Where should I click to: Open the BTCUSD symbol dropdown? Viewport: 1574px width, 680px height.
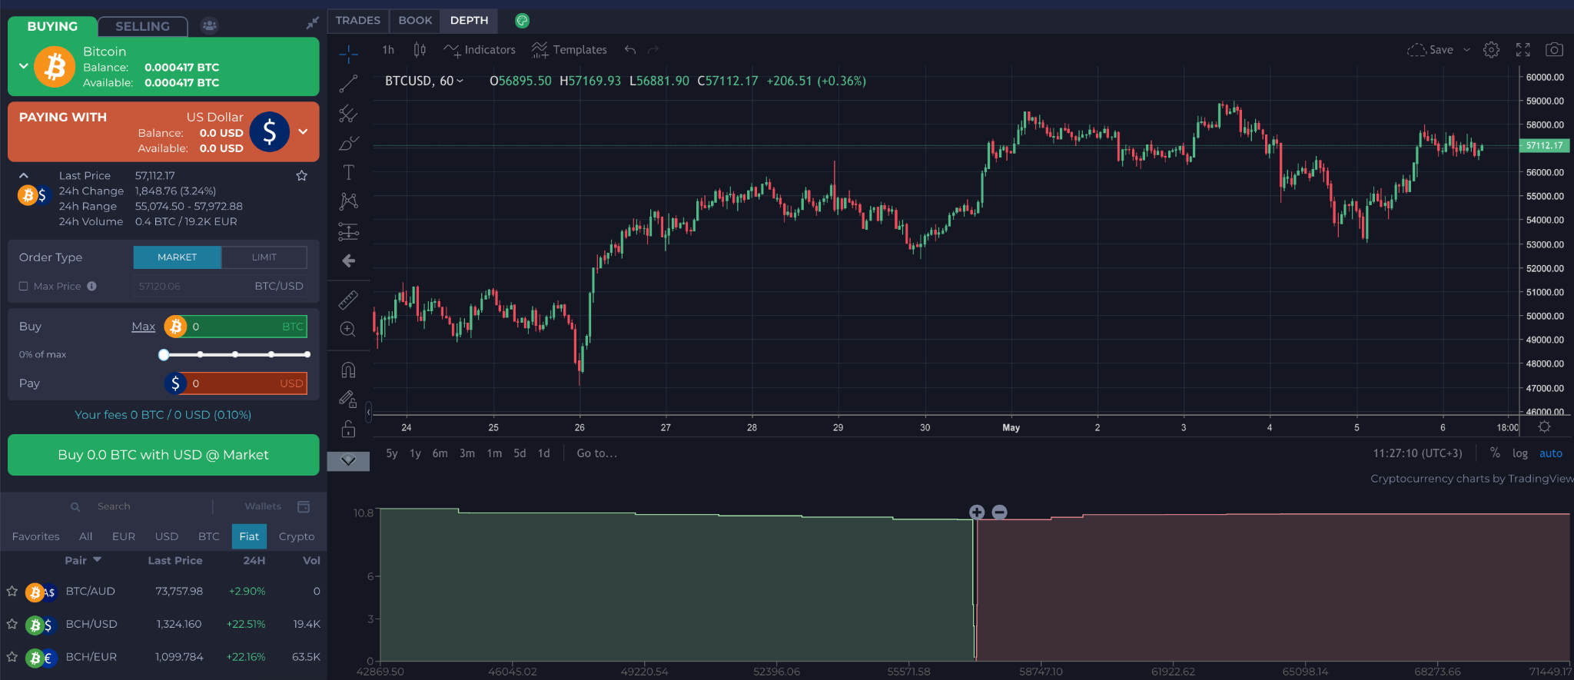[424, 81]
